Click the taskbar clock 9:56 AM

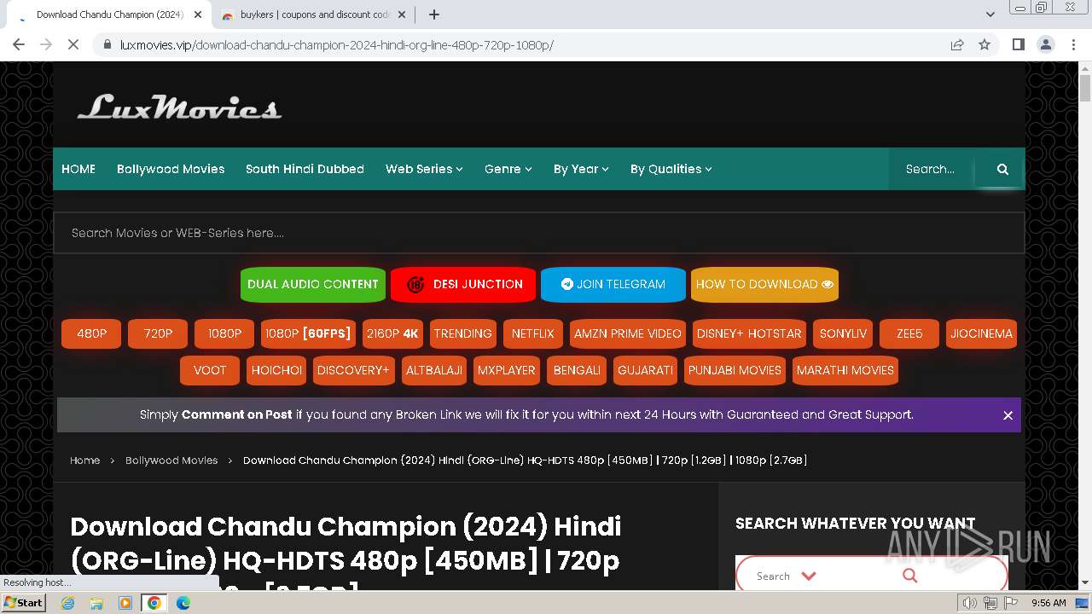[x=1048, y=603]
